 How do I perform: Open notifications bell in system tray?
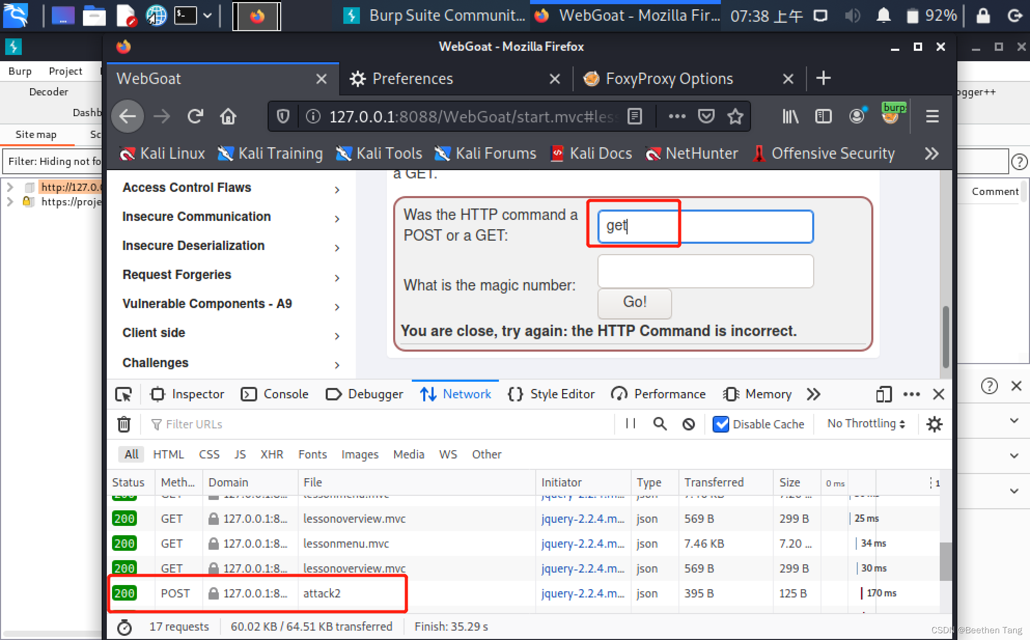click(x=883, y=16)
